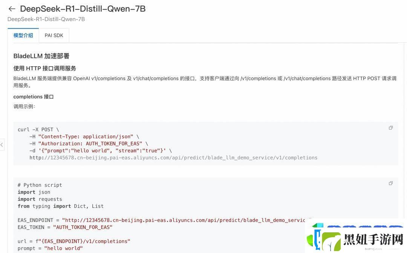Viewport: 407px width, 253px height.
Task: Click the EAS_TOKEN assignment line
Action: pos(65,227)
